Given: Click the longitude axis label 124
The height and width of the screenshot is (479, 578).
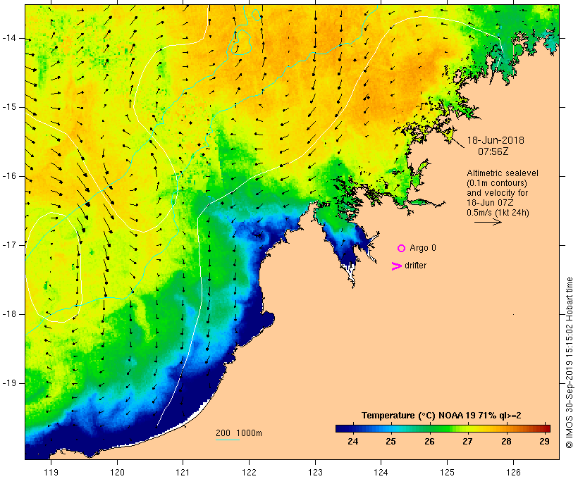Looking at the screenshot, I should tap(381, 472).
